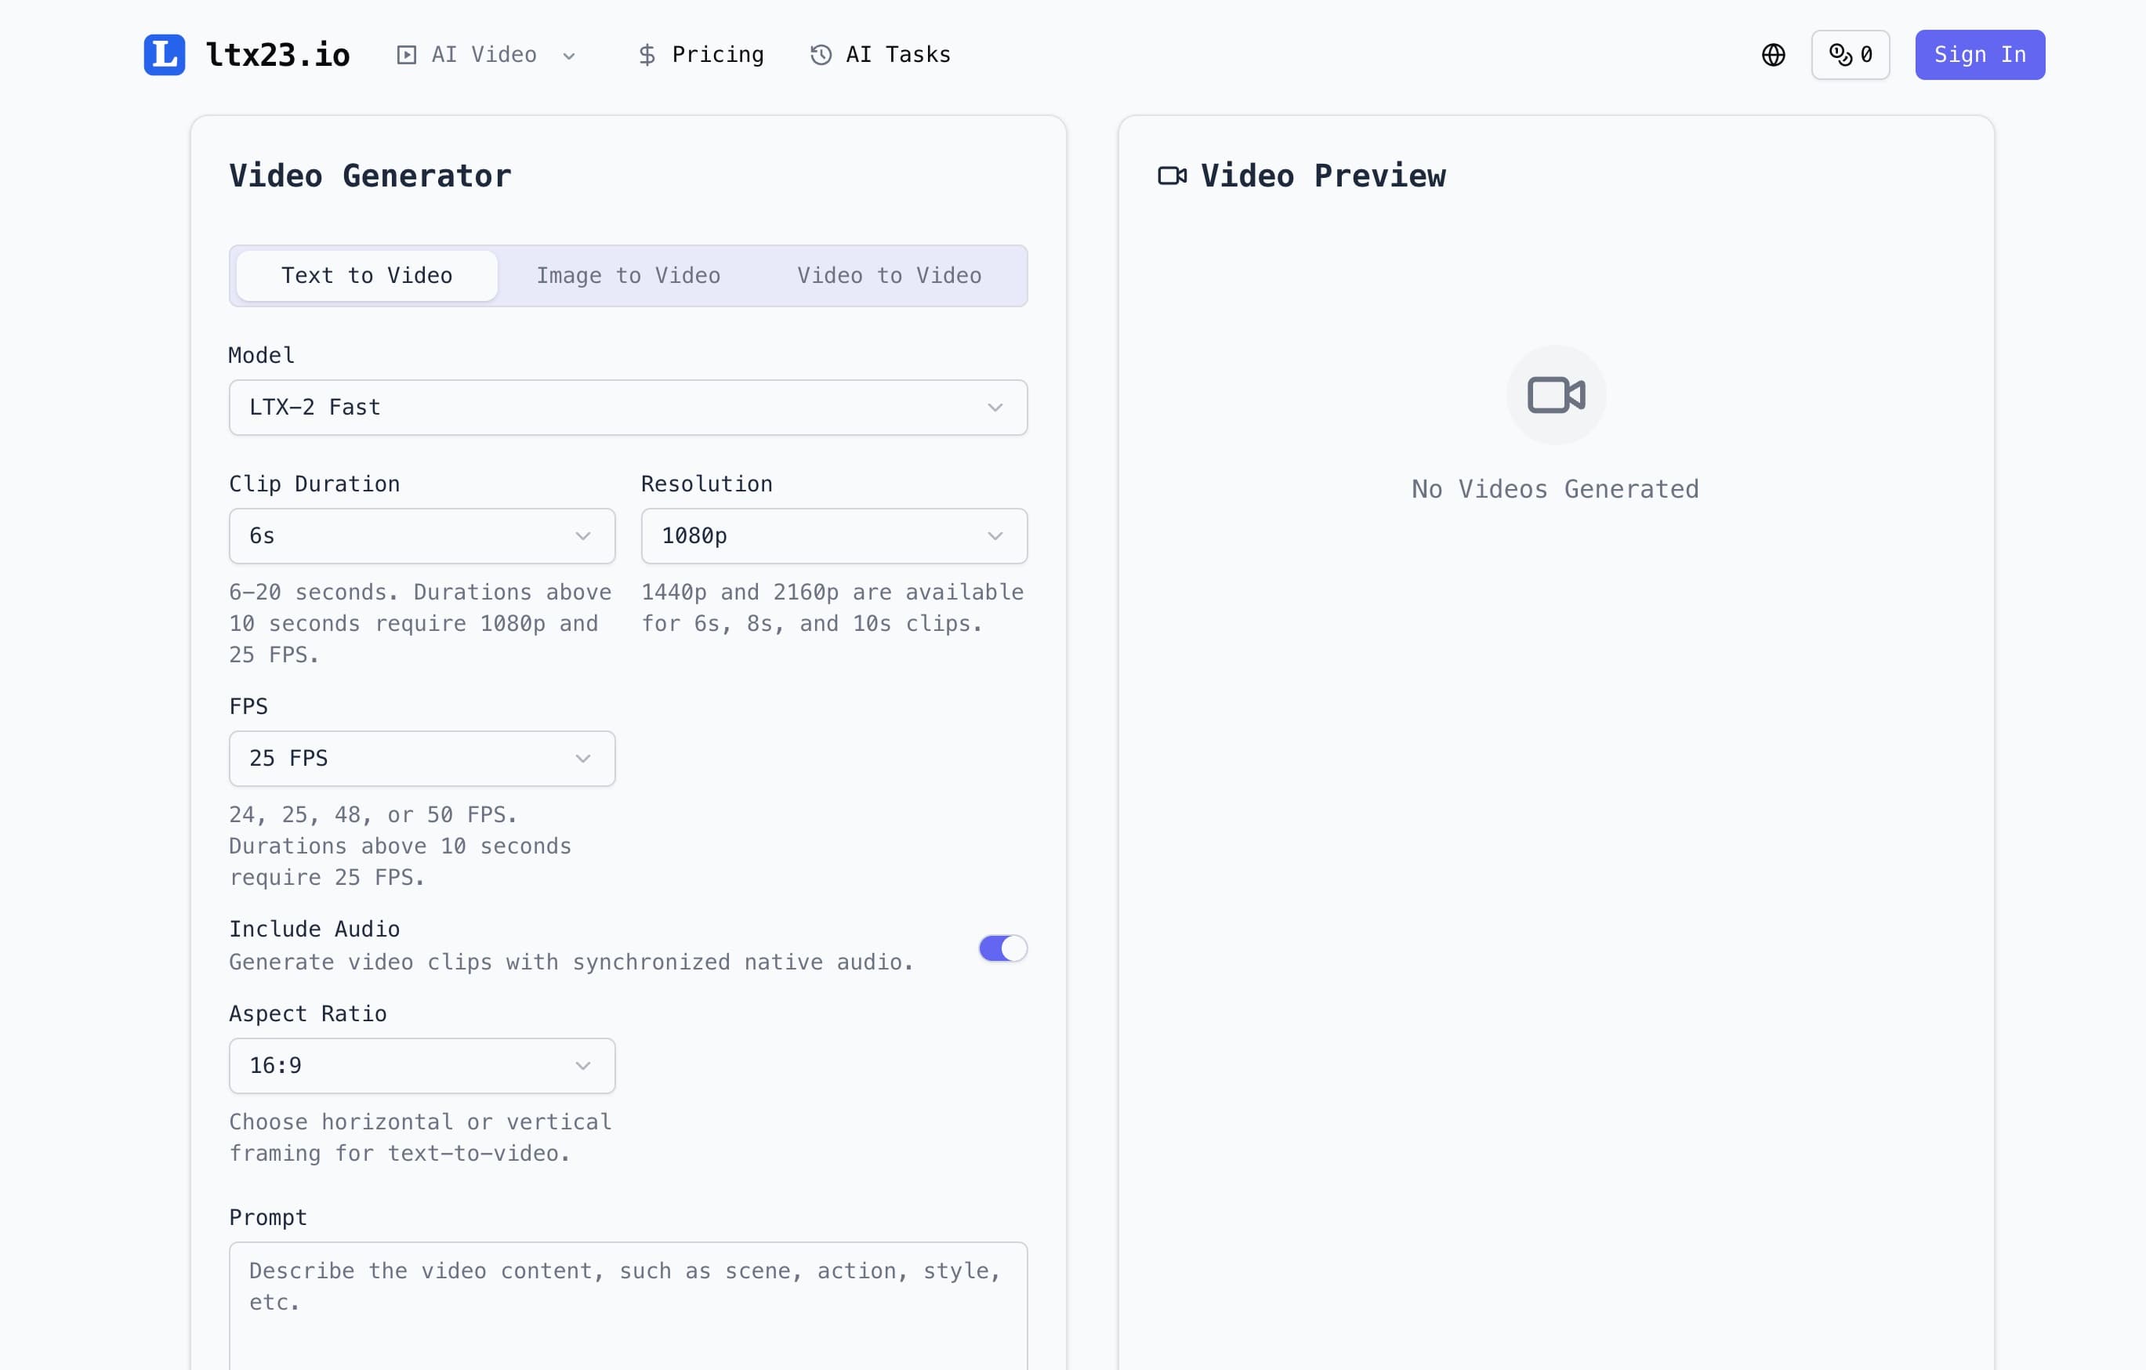Disable the Include Audio toggle
This screenshot has height=1370, width=2146.
[1002, 948]
